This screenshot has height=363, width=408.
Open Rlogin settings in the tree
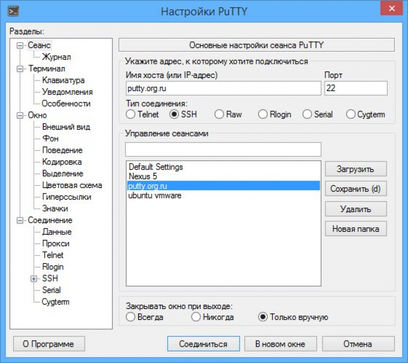click(x=53, y=267)
